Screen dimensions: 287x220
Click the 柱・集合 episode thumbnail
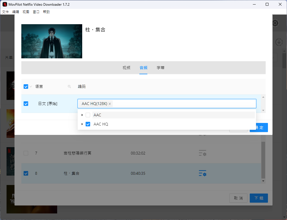tap(52, 41)
